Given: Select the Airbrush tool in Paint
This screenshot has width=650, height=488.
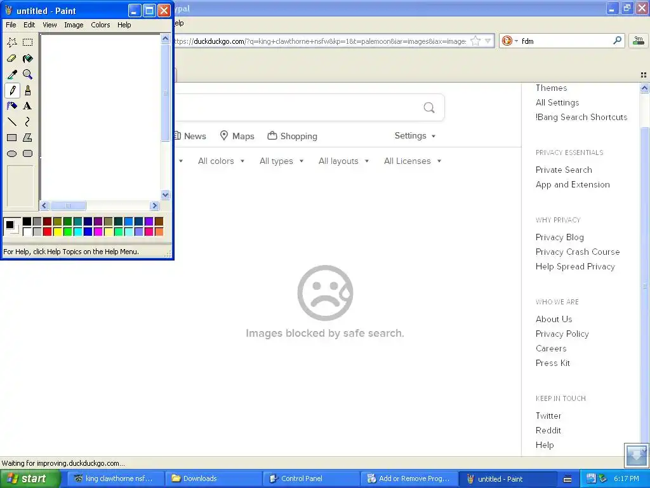Looking at the screenshot, I should tap(12, 106).
